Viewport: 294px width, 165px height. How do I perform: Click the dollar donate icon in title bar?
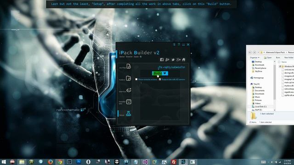[174, 44]
